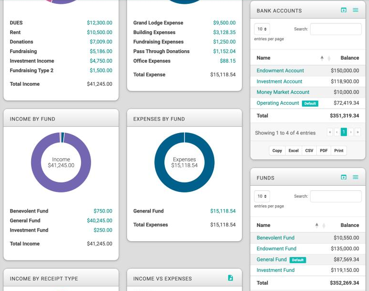
Task: Open the Investment Account link
Action: [279, 81]
